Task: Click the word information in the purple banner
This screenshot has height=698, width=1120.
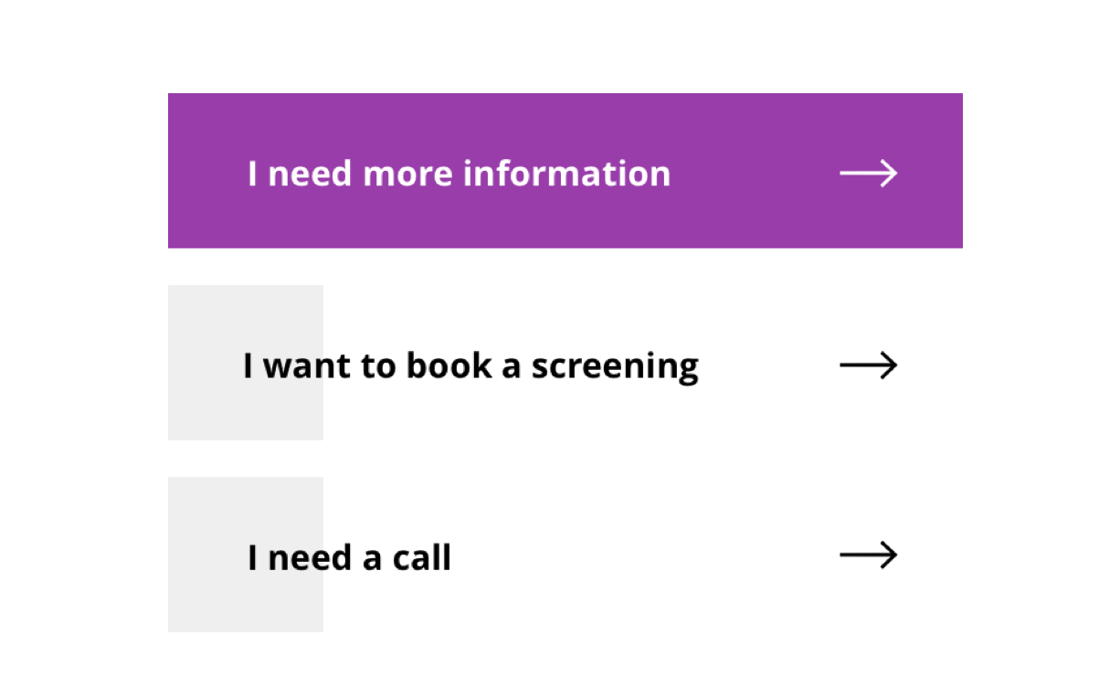Action: tap(567, 174)
